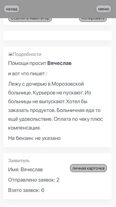Click the 'Имя: Вячеслав' line
Screen dimensions: 116x207
click(25, 169)
